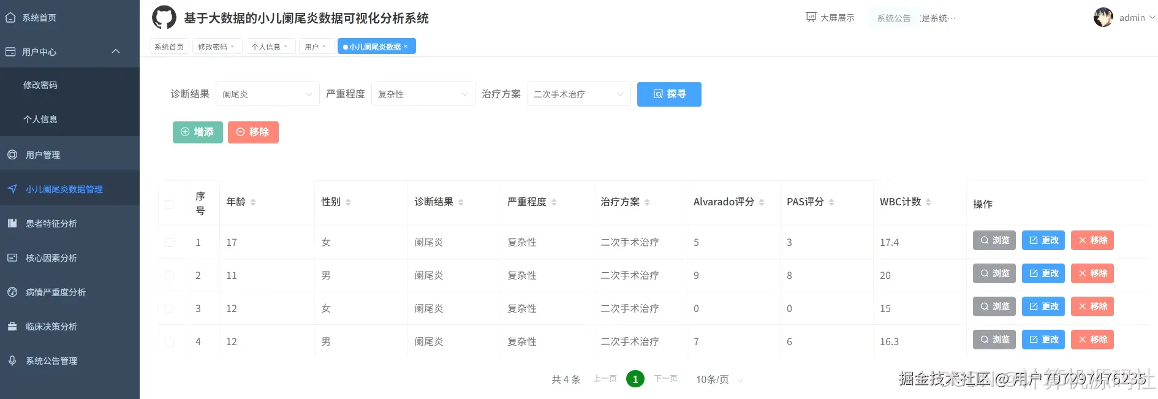The height and width of the screenshot is (399, 1158).
Task: Click WBC value 17.4 in row 1
Action: 889,243
